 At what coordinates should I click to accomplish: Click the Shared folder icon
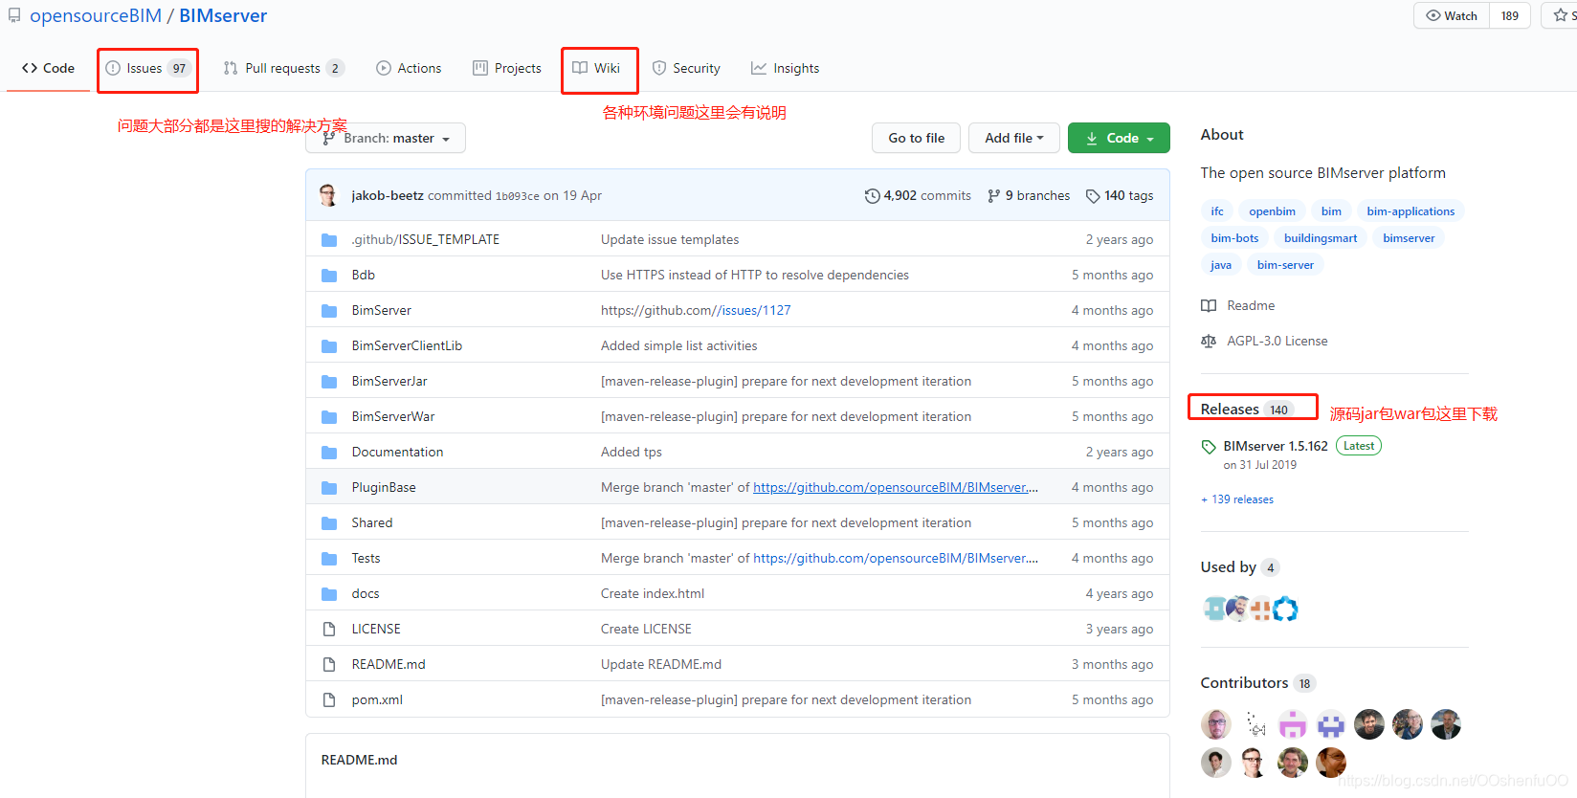(x=329, y=522)
